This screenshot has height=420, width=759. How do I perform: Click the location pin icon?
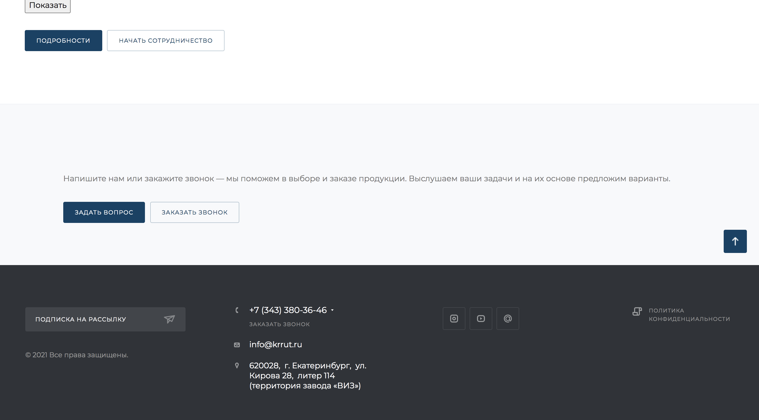(237, 365)
